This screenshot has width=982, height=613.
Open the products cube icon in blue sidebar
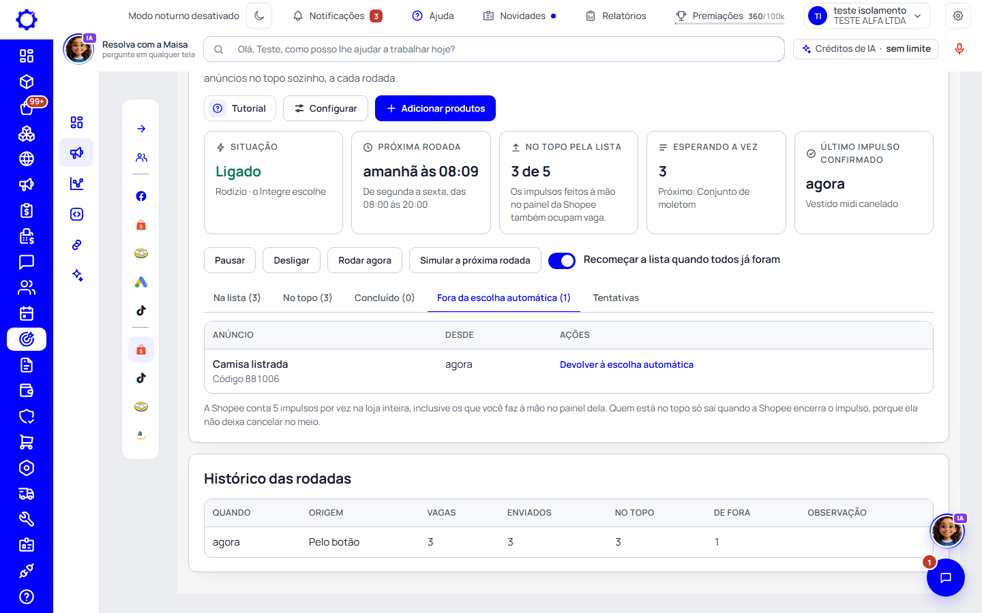[27, 82]
